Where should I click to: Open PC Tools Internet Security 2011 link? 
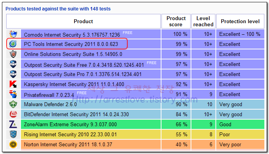[x=71, y=44]
